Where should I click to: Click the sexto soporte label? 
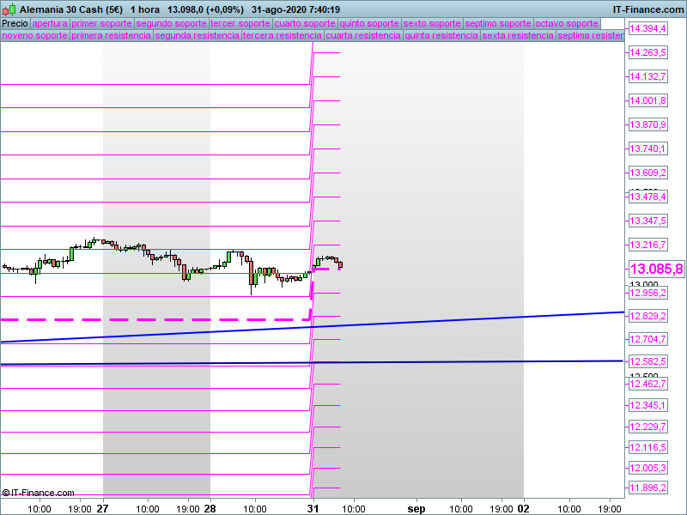point(432,23)
